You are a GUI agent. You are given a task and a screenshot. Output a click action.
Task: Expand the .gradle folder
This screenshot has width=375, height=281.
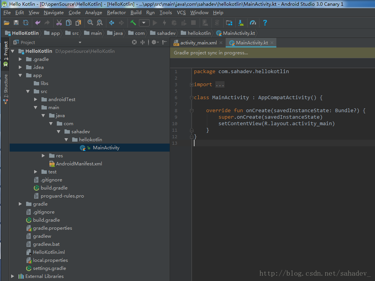coord(20,59)
